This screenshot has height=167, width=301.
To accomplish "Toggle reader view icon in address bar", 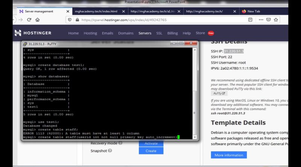I will pos(250,20).
